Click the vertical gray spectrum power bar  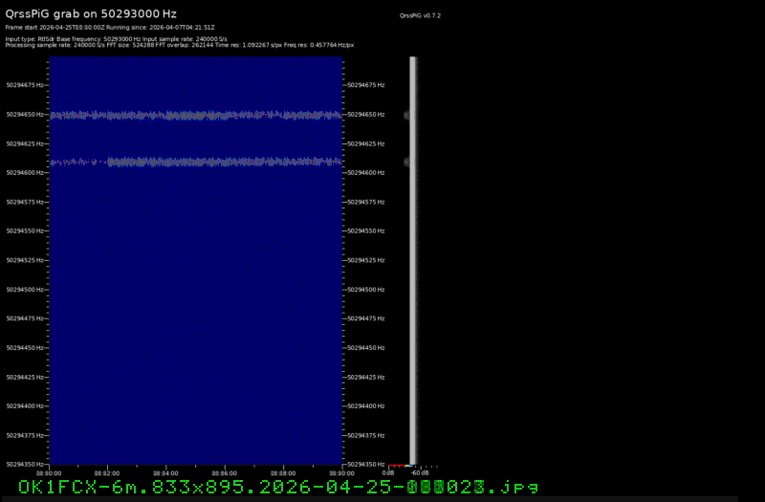(x=413, y=258)
